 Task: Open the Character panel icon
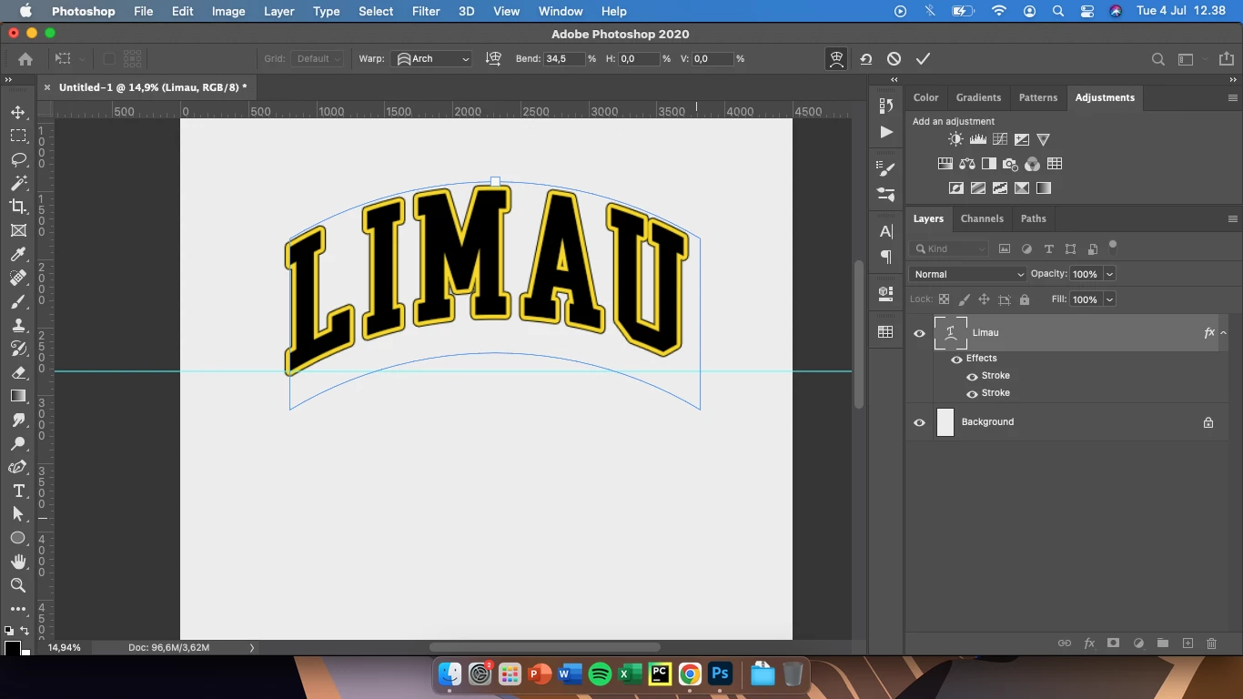click(885, 231)
